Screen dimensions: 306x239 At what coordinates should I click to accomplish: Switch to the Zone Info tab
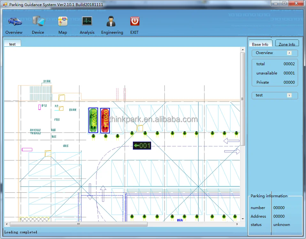click(287, 44)
